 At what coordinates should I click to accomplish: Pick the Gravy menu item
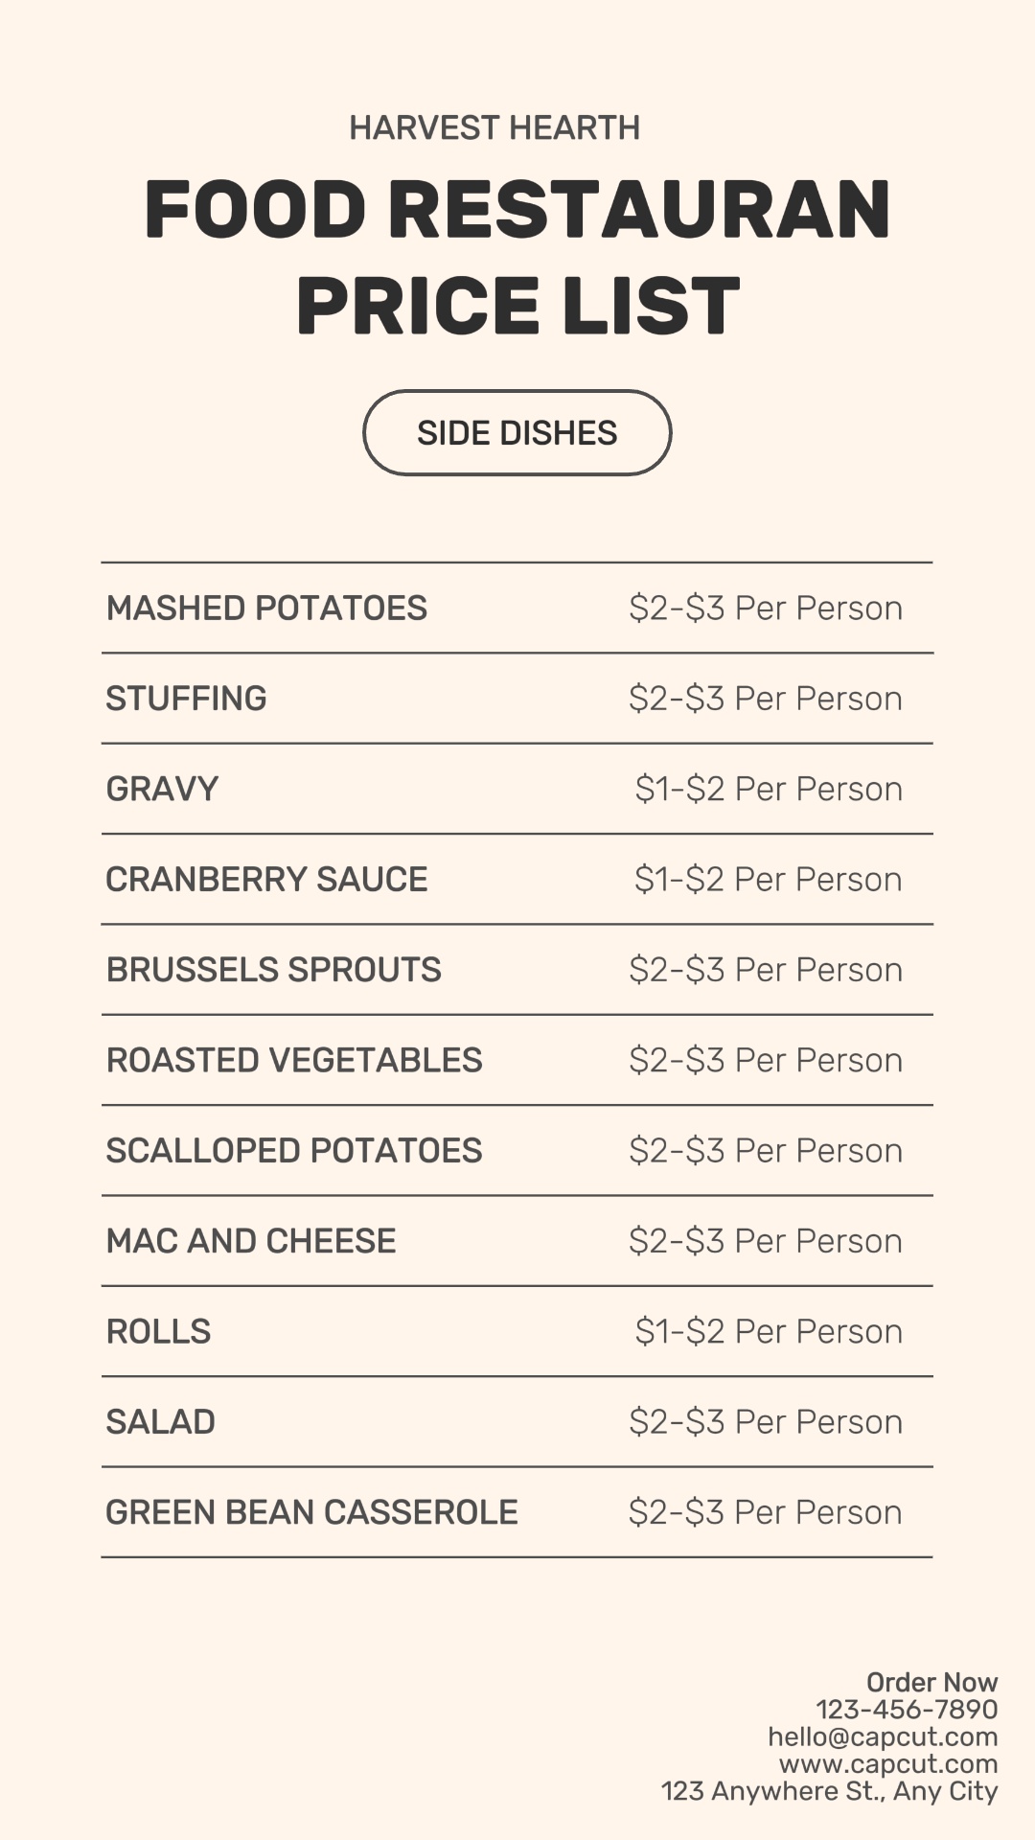(162, 789)
